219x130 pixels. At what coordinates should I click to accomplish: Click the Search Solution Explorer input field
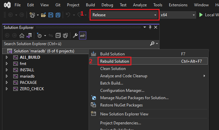[x=76, y=44]
